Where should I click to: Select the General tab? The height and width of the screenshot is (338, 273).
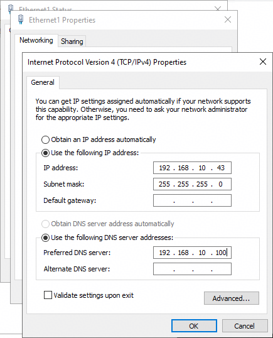[x=43, y=82]
